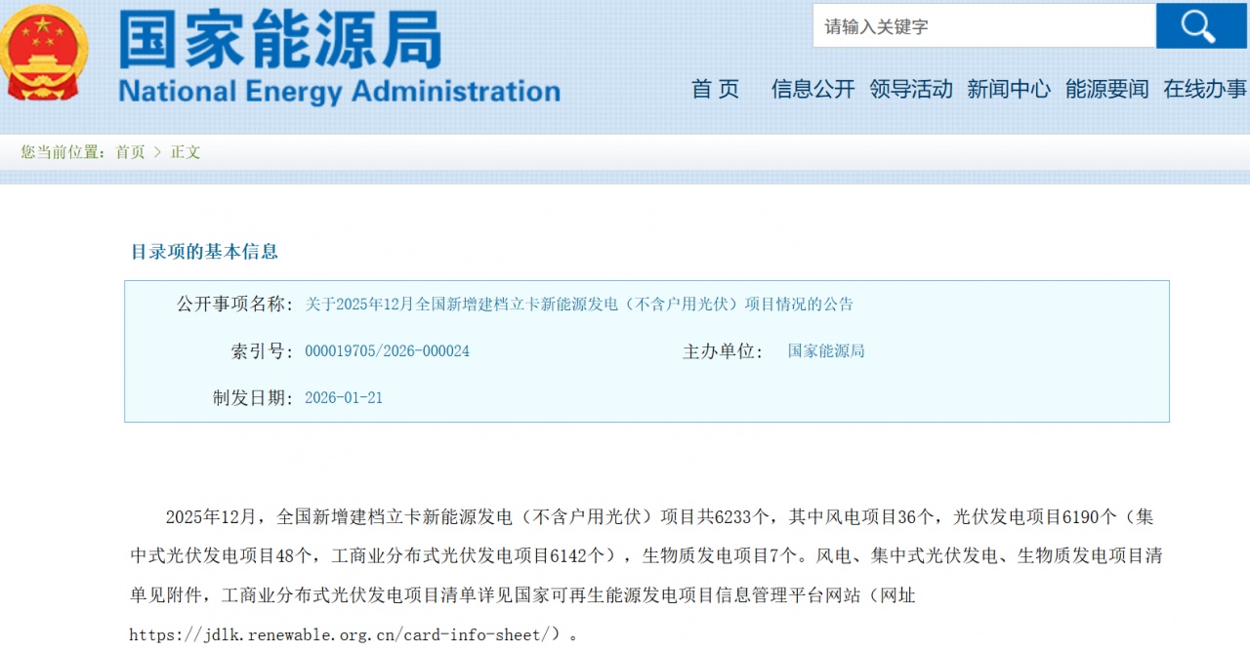1250x653 pixels.
Task: Open the 在线办事 navigation menu
Action: click(x=1204, y=89)
